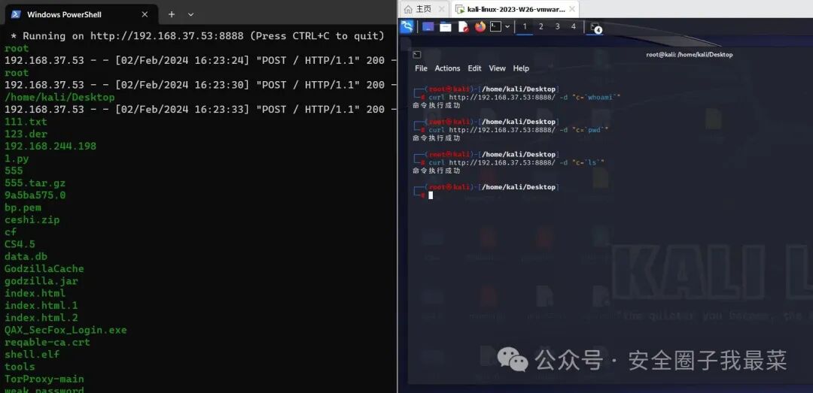Click the 16:23:33 POST log line
This screenshot has height=393, width=813.
click(201, 109)
